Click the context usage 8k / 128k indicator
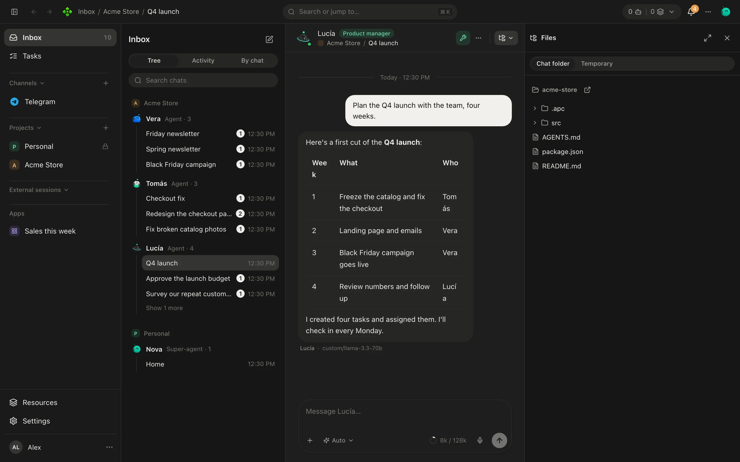This screenshot has width=740, height=462. [x=448, y=440]
